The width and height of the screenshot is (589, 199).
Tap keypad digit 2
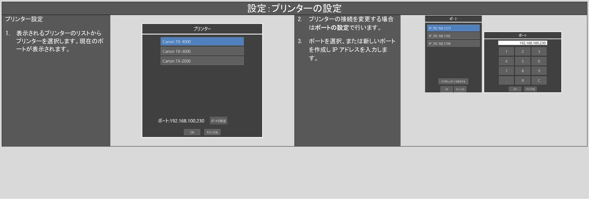pyautogui.click(x=523, y=51)
